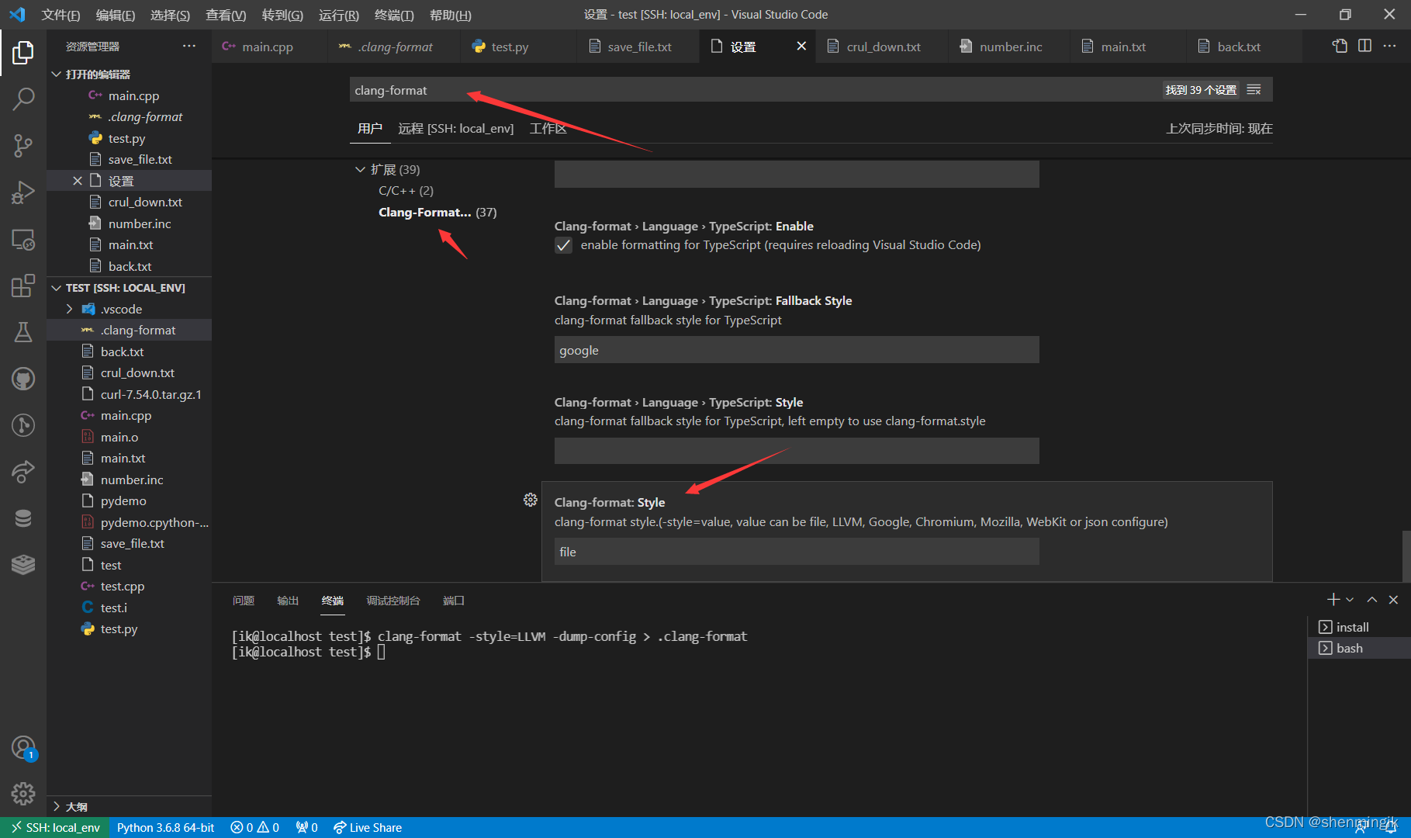Open editor More Actions ellipsis
Screen dimensions: 1411x838
tap(1389, 46)
